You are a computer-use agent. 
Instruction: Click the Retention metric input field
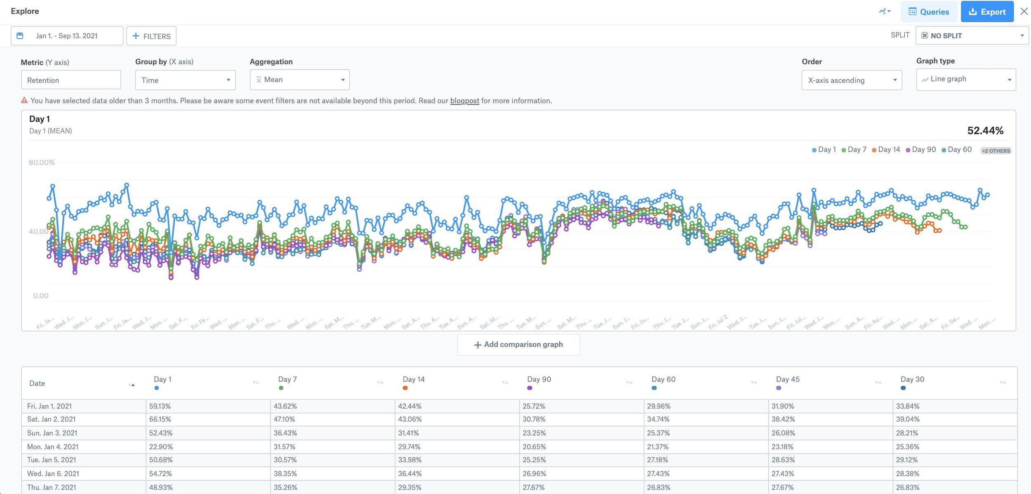pos(71,80)
